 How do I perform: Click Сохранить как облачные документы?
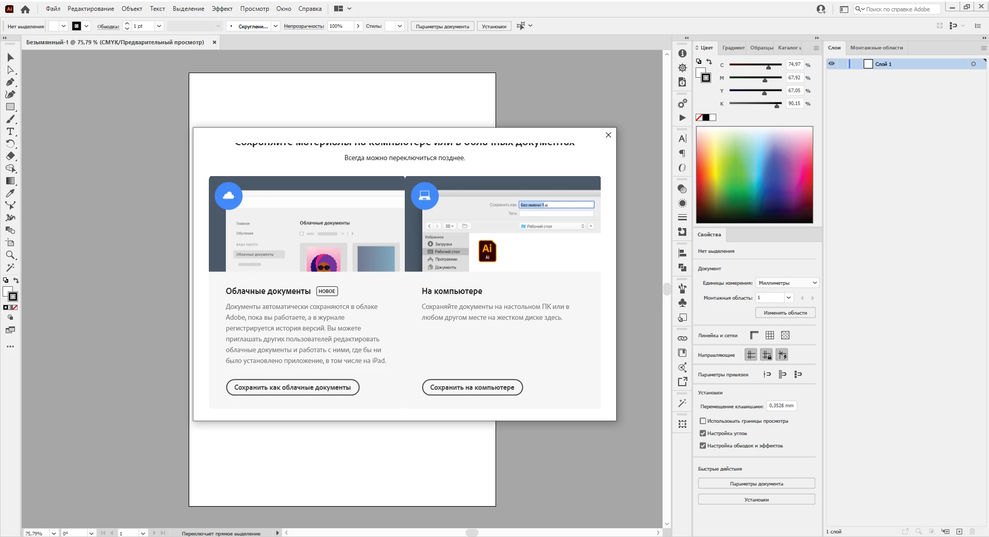(292, 387)
